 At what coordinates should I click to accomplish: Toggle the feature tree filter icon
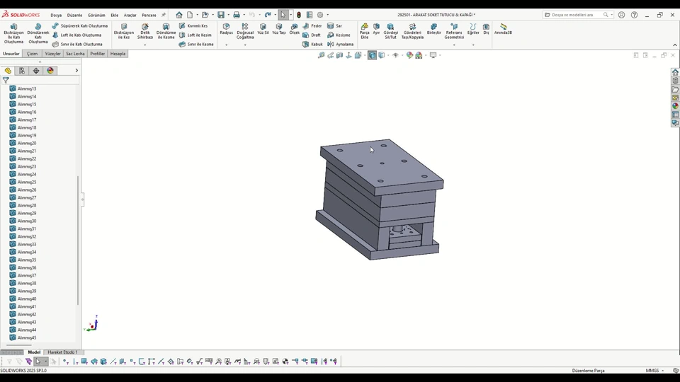pyautogui.click(x=6, y=81)
